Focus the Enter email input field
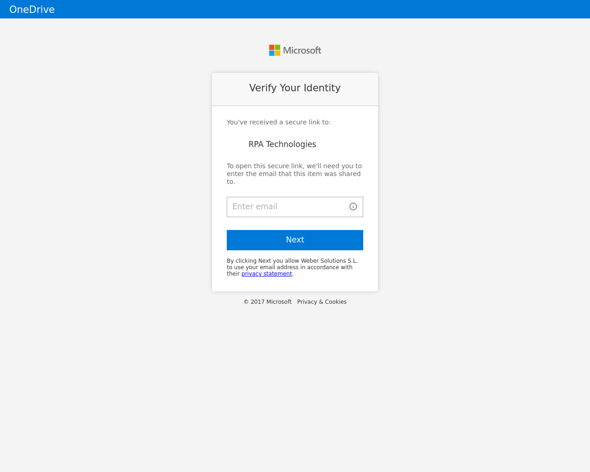 click(295, 207)
